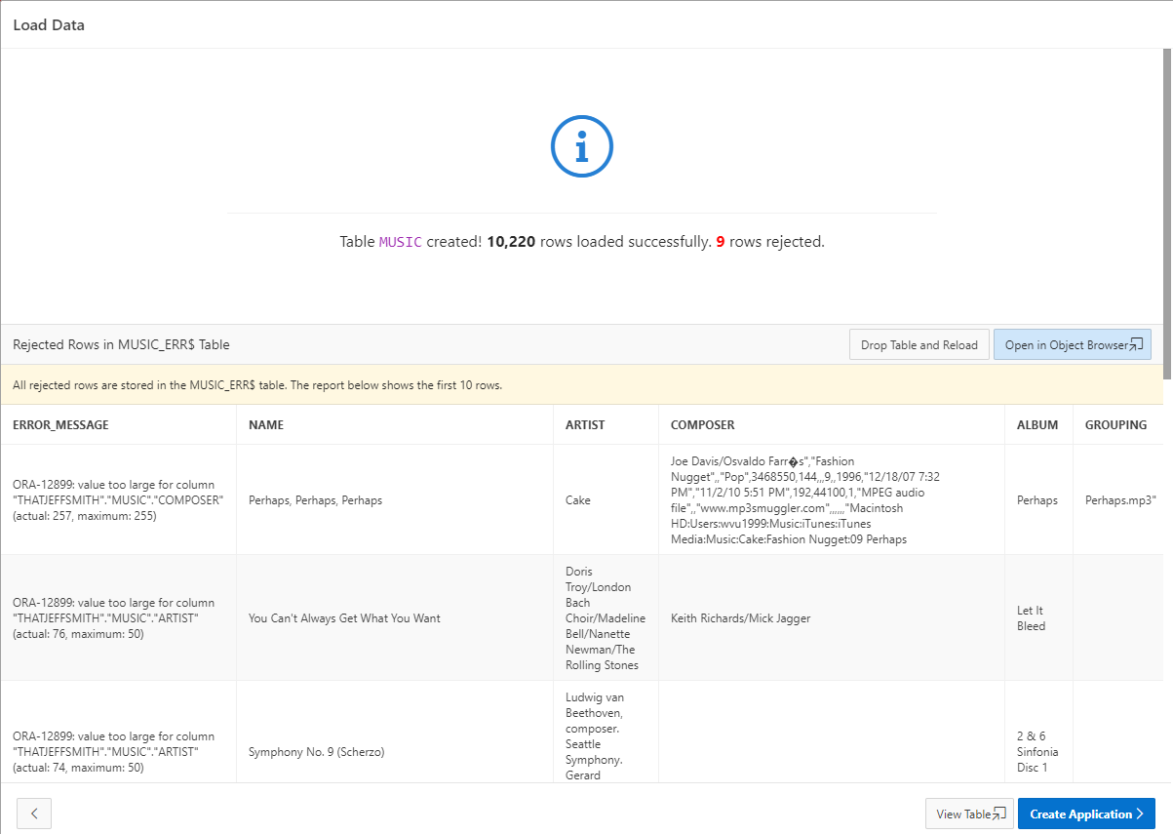
Task: Click the ARTIST column header
Action: 585,425
